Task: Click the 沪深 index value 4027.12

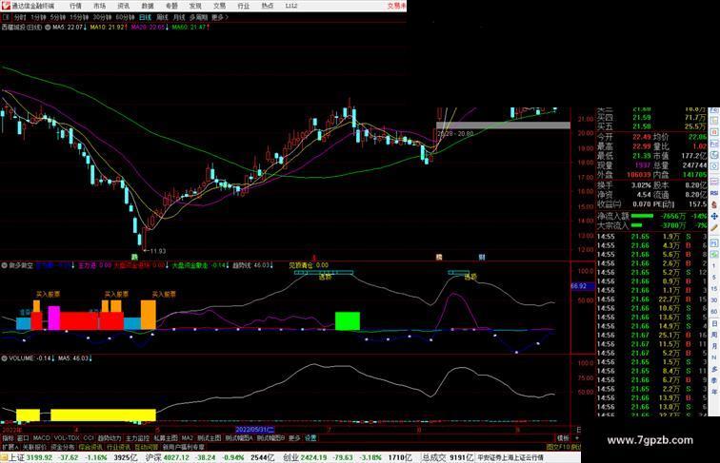Action: click(177, 457)
